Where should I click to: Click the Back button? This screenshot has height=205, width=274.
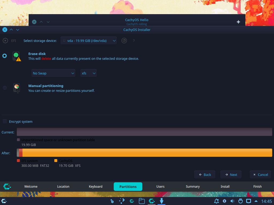point(205,175)
